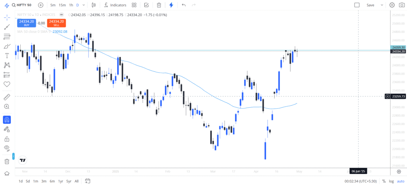The image size is (407, 185).
Task: Switch to 15m timeframe
Action: [x=62, y=5]
